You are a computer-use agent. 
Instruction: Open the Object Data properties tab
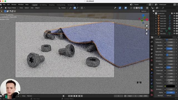pyautogui.click(x=152, y=87)
